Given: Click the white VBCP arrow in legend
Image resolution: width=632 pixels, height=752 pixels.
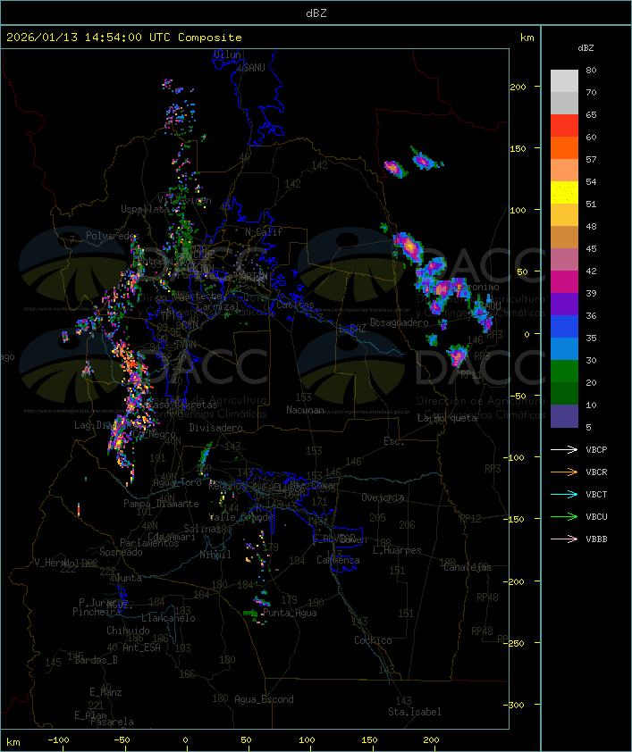Looking at the screenshot, I should pyautogui.click(x=565, y=450).
